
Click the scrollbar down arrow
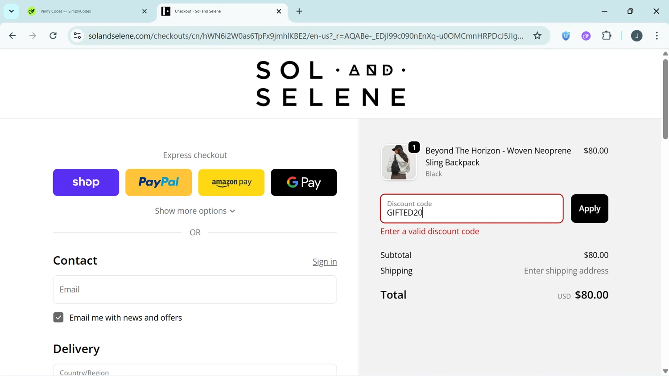(665, 371)
